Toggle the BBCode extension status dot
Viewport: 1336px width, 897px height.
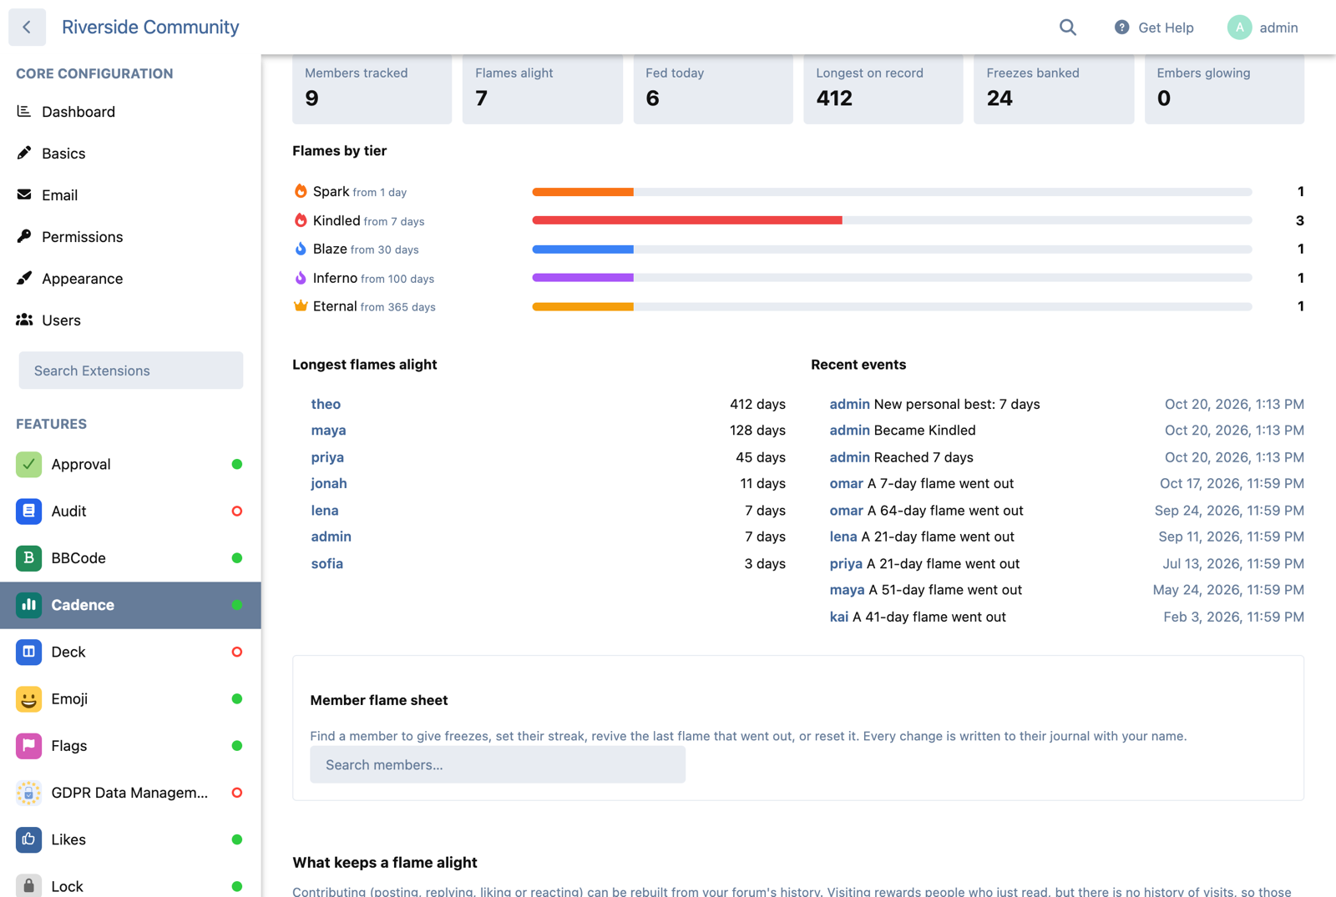coord(237,557)
